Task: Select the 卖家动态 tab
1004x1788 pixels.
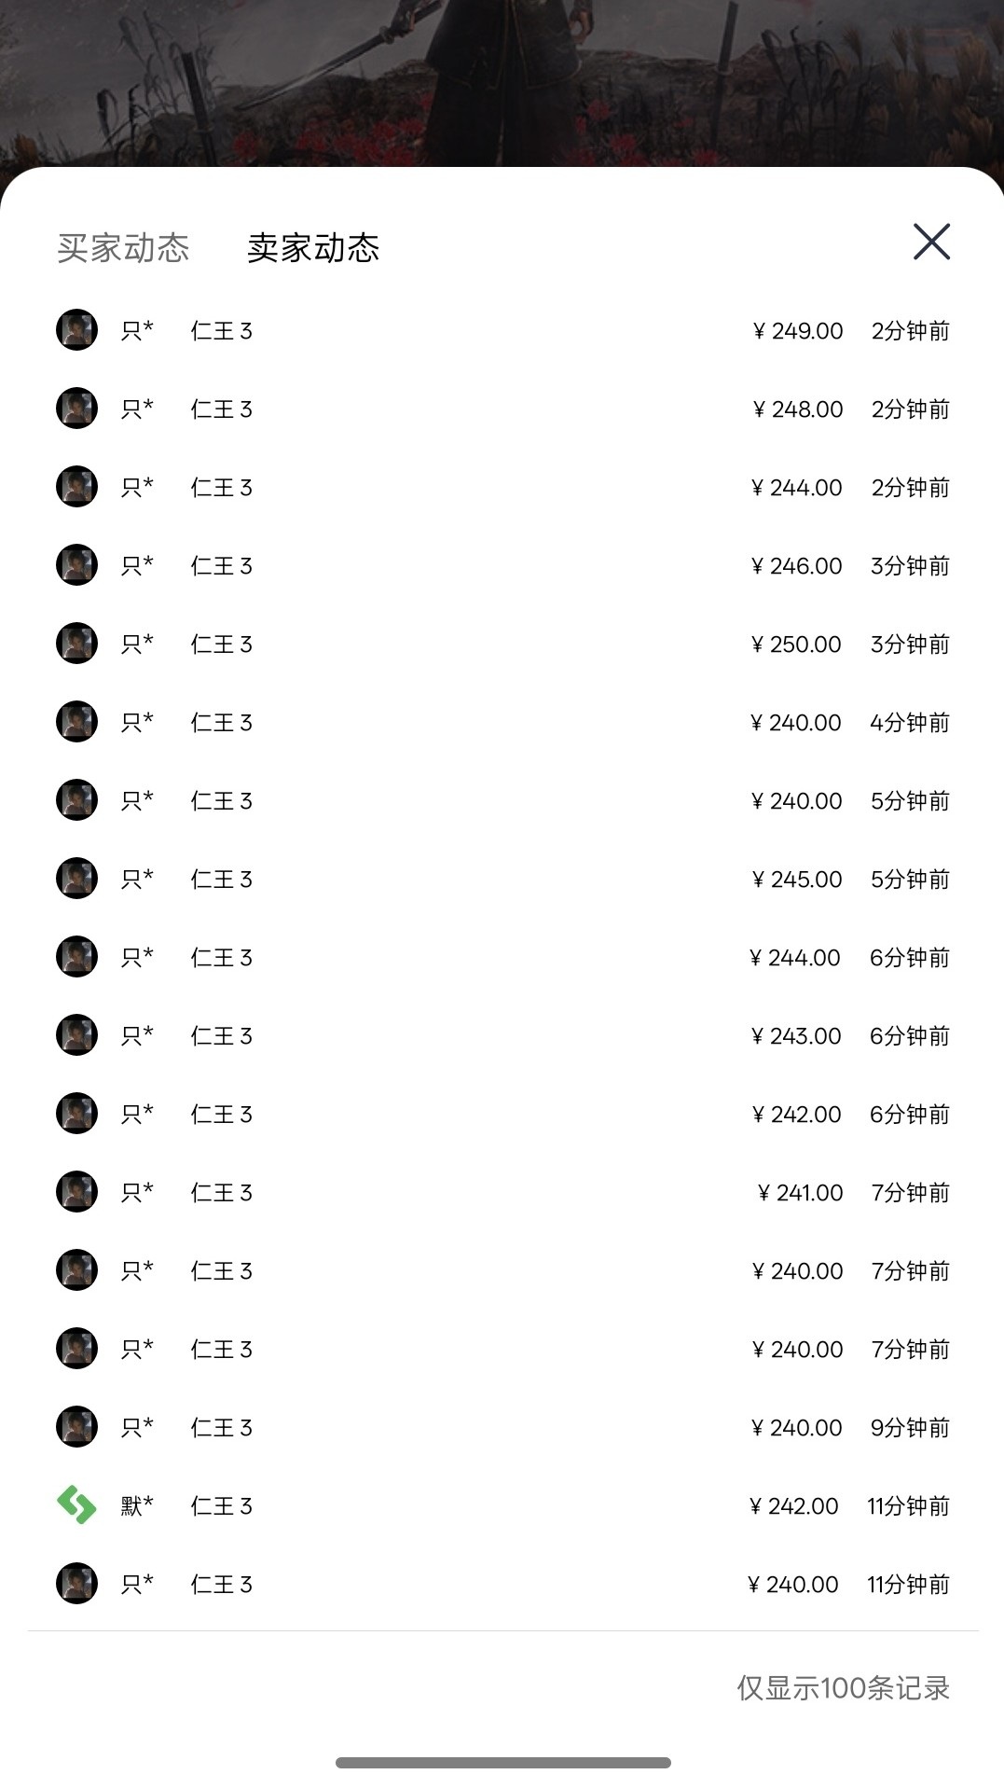Action: coord(313,248)
